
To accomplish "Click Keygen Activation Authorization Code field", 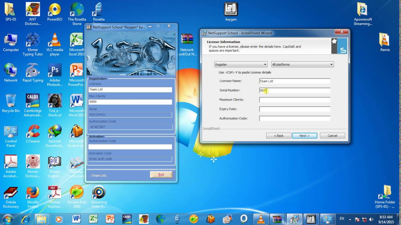I will pyautogui.click(x=130, y=147).
